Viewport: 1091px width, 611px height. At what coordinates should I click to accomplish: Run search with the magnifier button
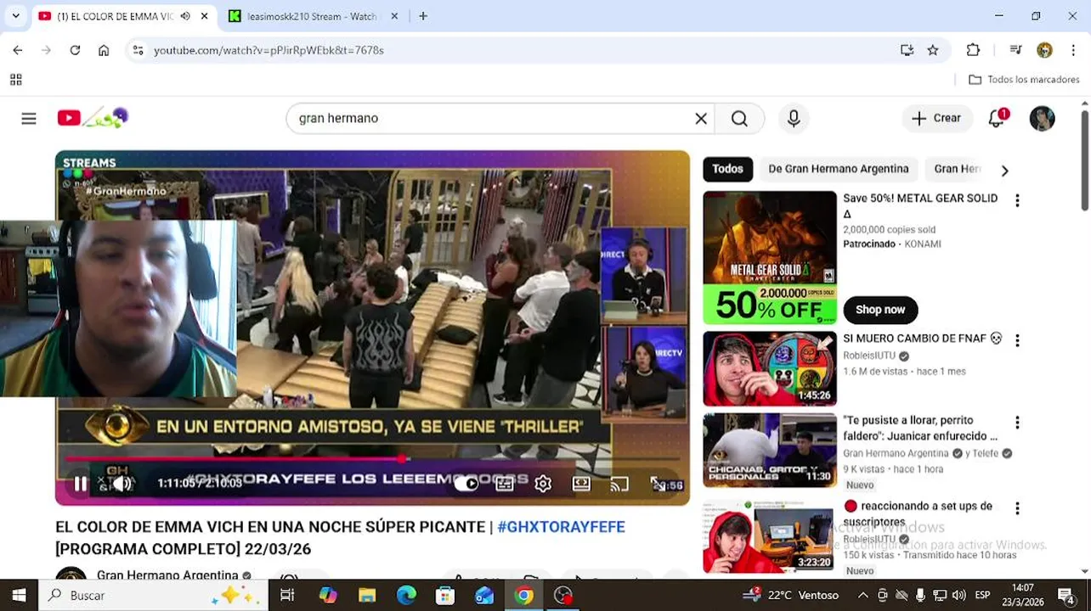click(x=739, y=119)
